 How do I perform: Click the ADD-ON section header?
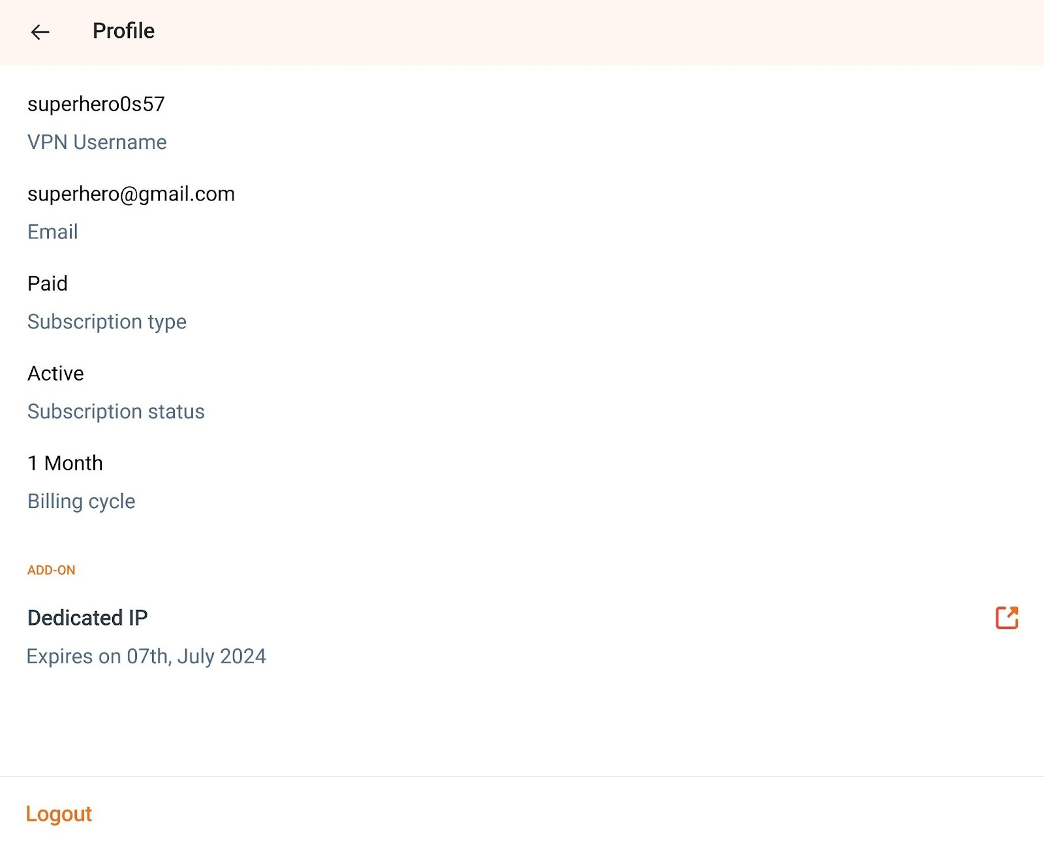(x=51, y=570)
